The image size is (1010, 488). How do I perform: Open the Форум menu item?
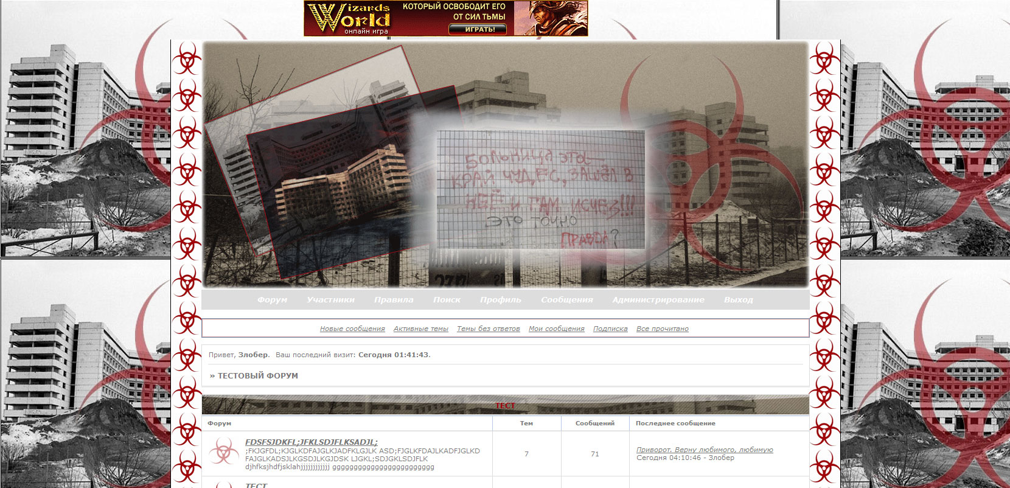click(x=272, y=299)
